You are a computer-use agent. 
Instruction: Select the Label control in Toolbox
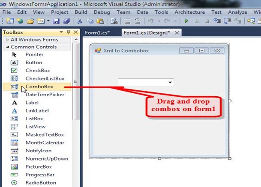[37, 103]
